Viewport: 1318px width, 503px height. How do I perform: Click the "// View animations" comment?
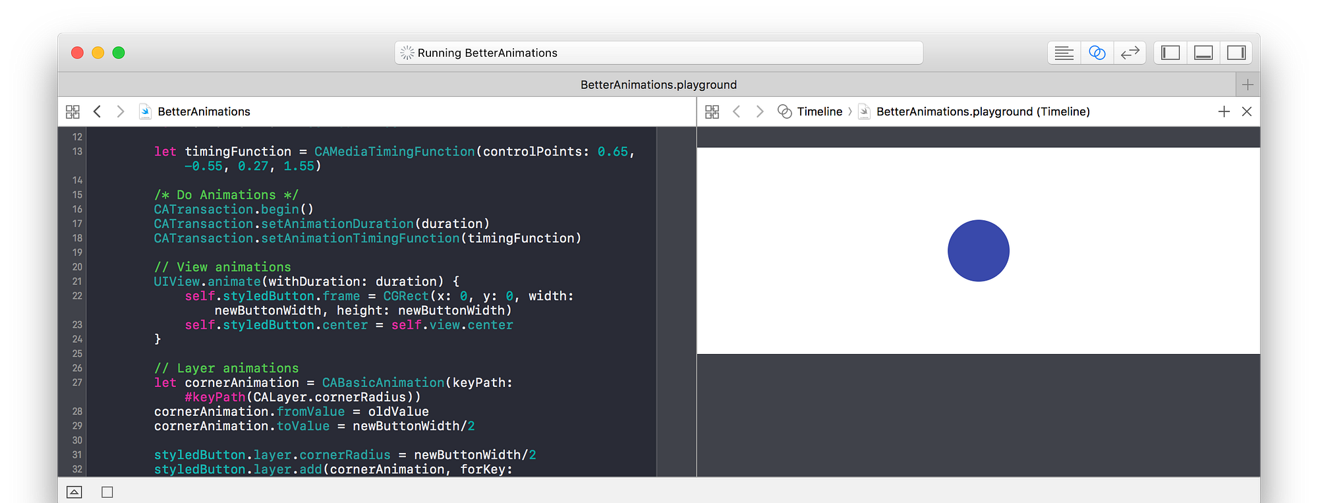point(222,267)
